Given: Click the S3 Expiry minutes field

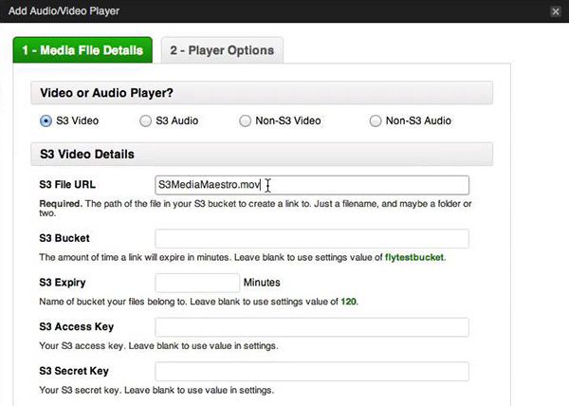Looking at the screenshot, I should [x=197, y=283].
